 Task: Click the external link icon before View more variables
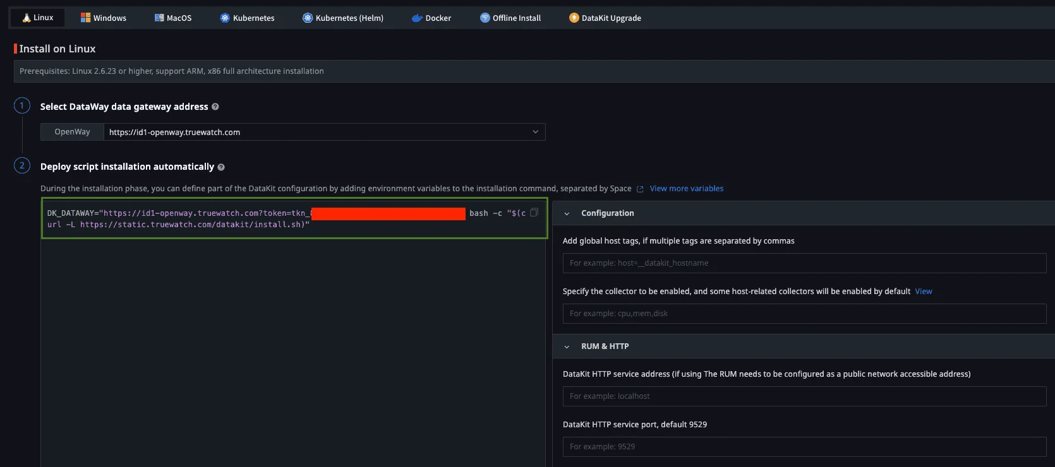tap(640, 189)
